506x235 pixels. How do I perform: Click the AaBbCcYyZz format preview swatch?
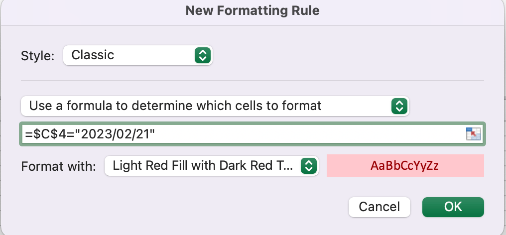(404, 166)
